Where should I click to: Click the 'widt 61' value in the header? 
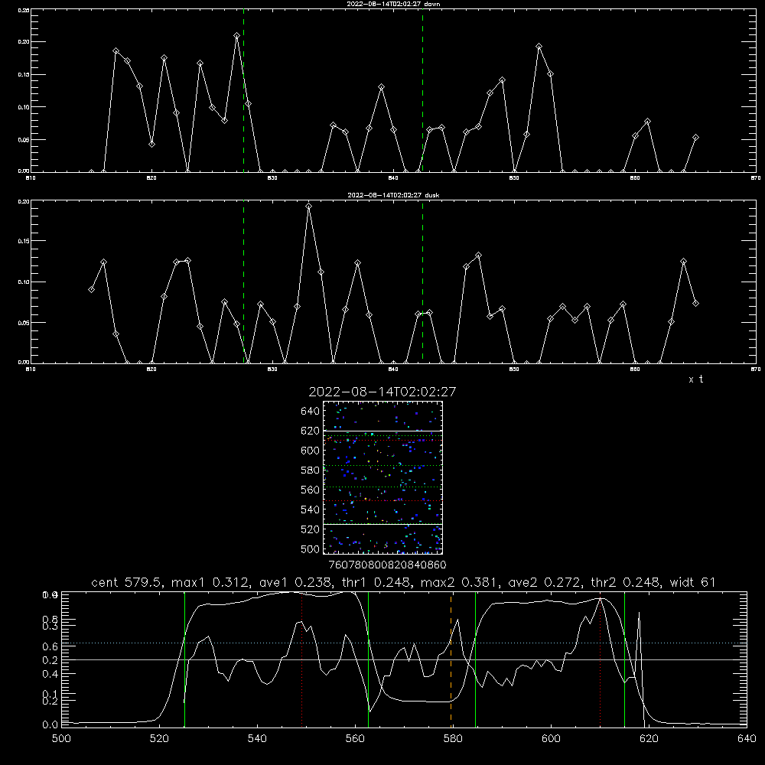pos(692,582)
